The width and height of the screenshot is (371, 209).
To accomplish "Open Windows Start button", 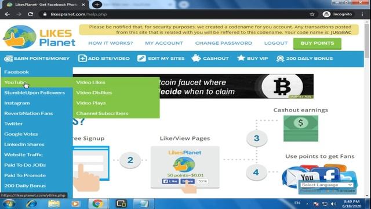I will [x=9, y=204].
